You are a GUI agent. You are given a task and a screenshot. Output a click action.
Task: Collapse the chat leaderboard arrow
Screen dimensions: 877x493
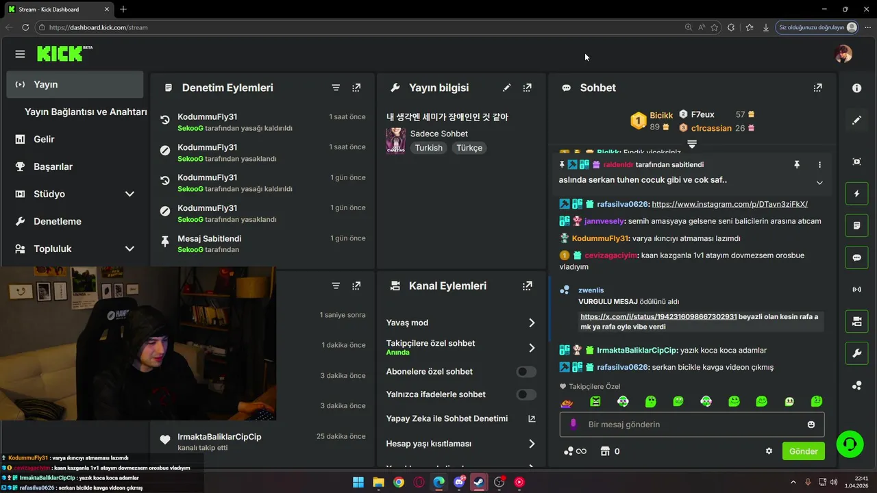[692, 144]
